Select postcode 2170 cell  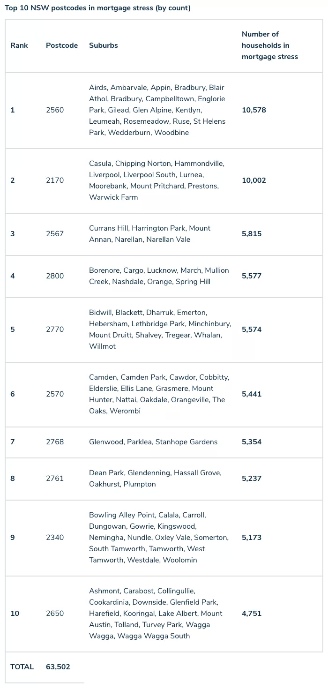55,180
